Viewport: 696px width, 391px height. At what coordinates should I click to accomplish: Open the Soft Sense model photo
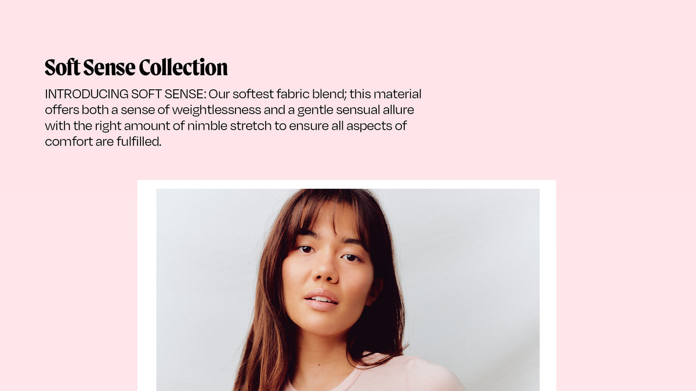[x=347, y=290]
